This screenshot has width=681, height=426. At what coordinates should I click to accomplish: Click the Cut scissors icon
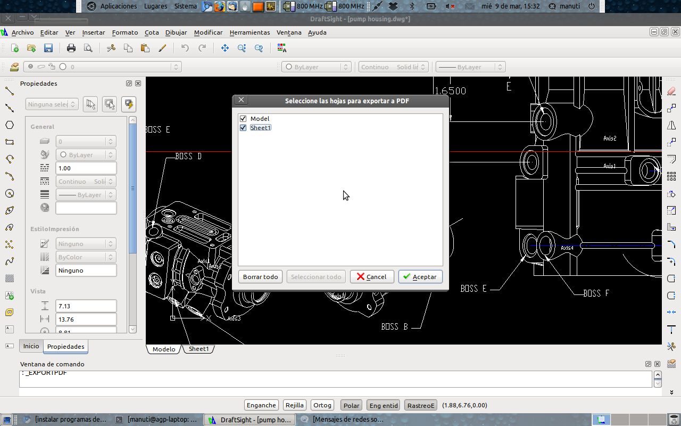(x=111, y=48)
